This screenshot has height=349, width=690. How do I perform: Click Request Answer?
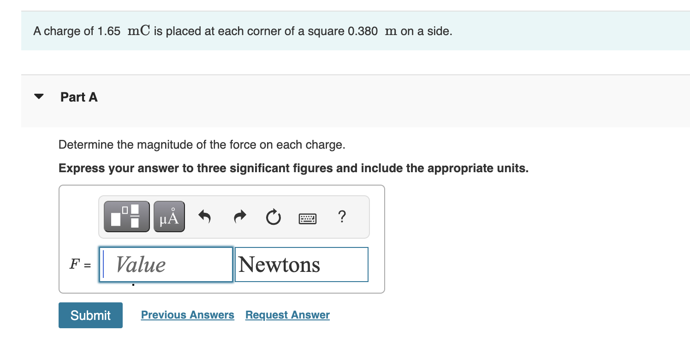(x=287, y=314)
